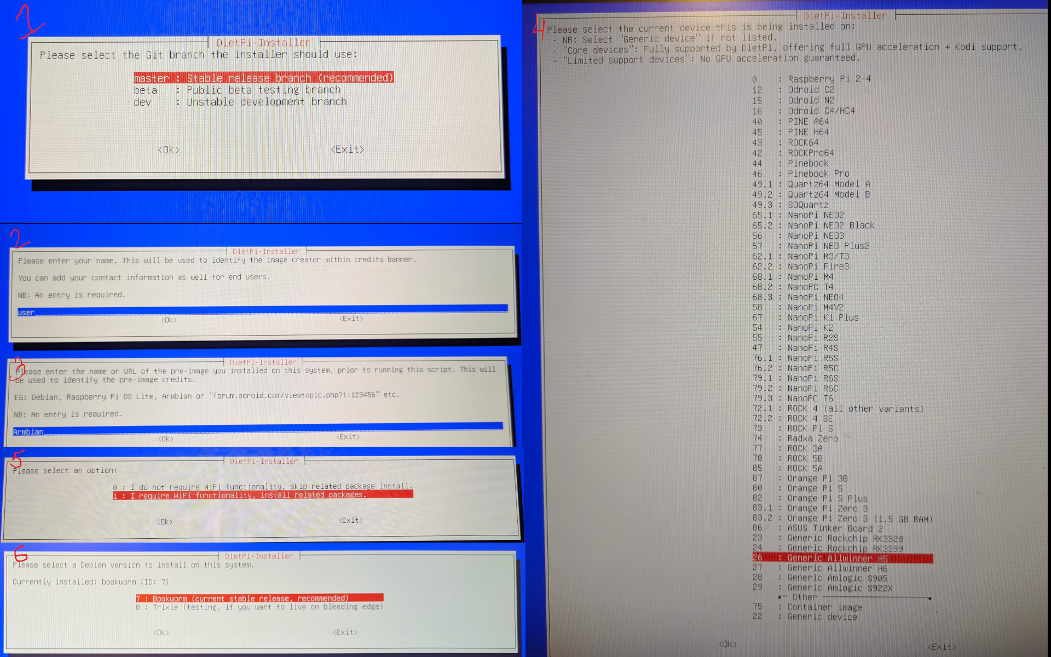This screenshot has height=657, width=1051.
Task: Select Odroid N2 device entry
Action: pos(793,100)
